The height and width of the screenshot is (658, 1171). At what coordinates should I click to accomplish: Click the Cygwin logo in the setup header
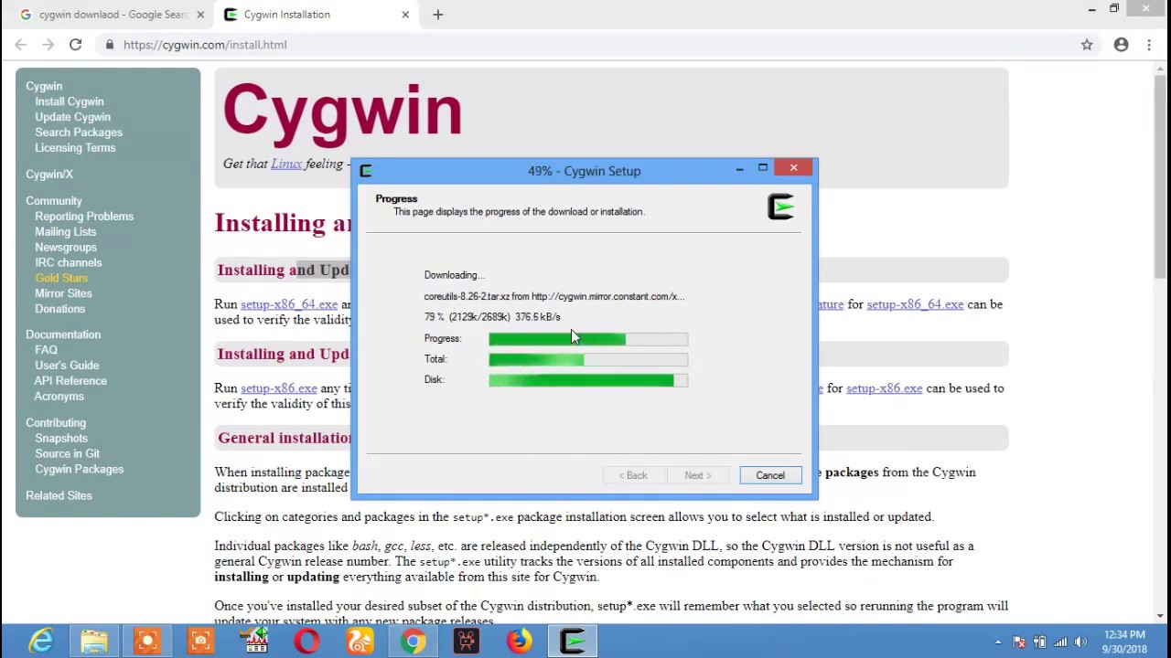coord(780,207)
